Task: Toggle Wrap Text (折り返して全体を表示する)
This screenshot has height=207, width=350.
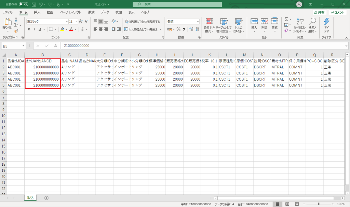Action: (142, 22)
